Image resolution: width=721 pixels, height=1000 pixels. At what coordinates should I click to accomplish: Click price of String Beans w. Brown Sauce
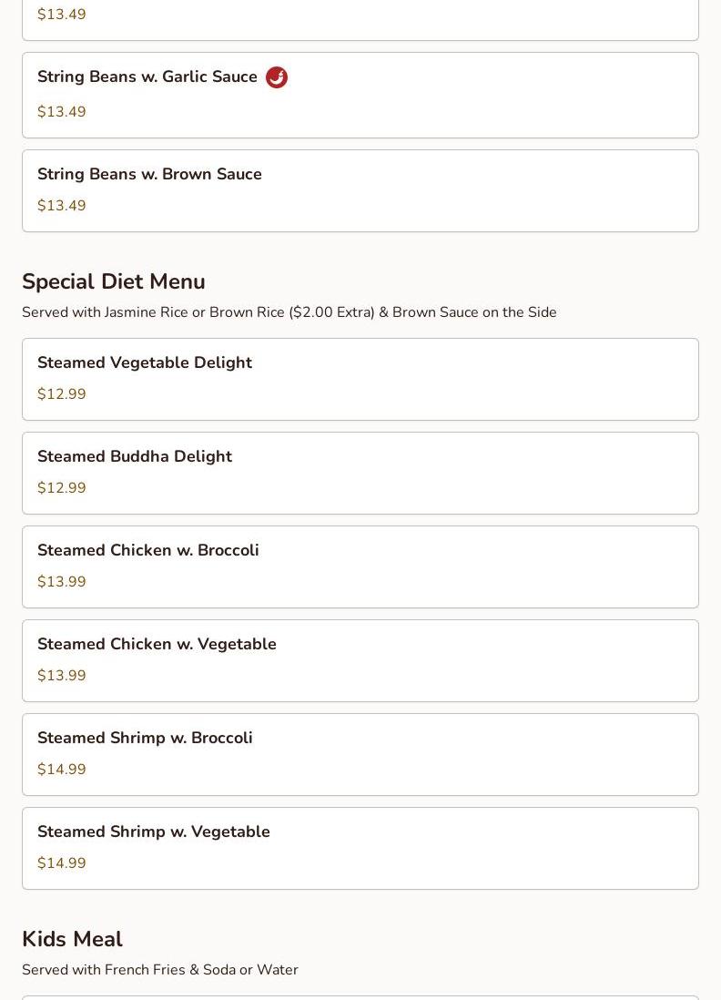62,206
